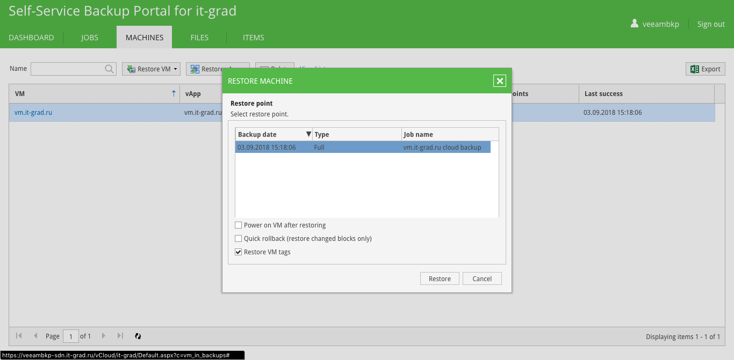Go to last page icon

point(120,336)
